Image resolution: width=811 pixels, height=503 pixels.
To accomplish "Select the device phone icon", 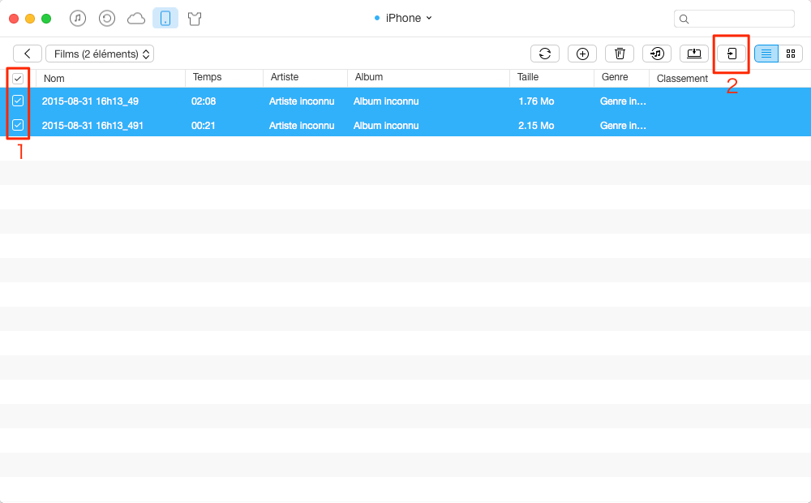I will [x=165, y=19].
